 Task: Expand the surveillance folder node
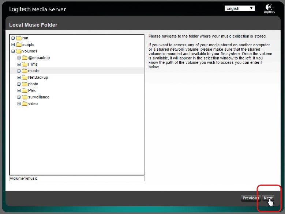[19, 97]
